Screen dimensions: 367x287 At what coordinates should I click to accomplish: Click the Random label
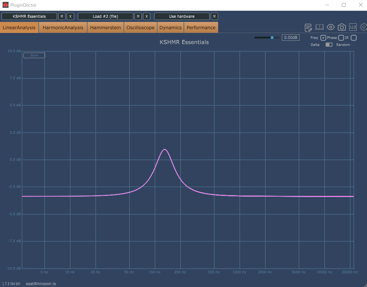343,45
